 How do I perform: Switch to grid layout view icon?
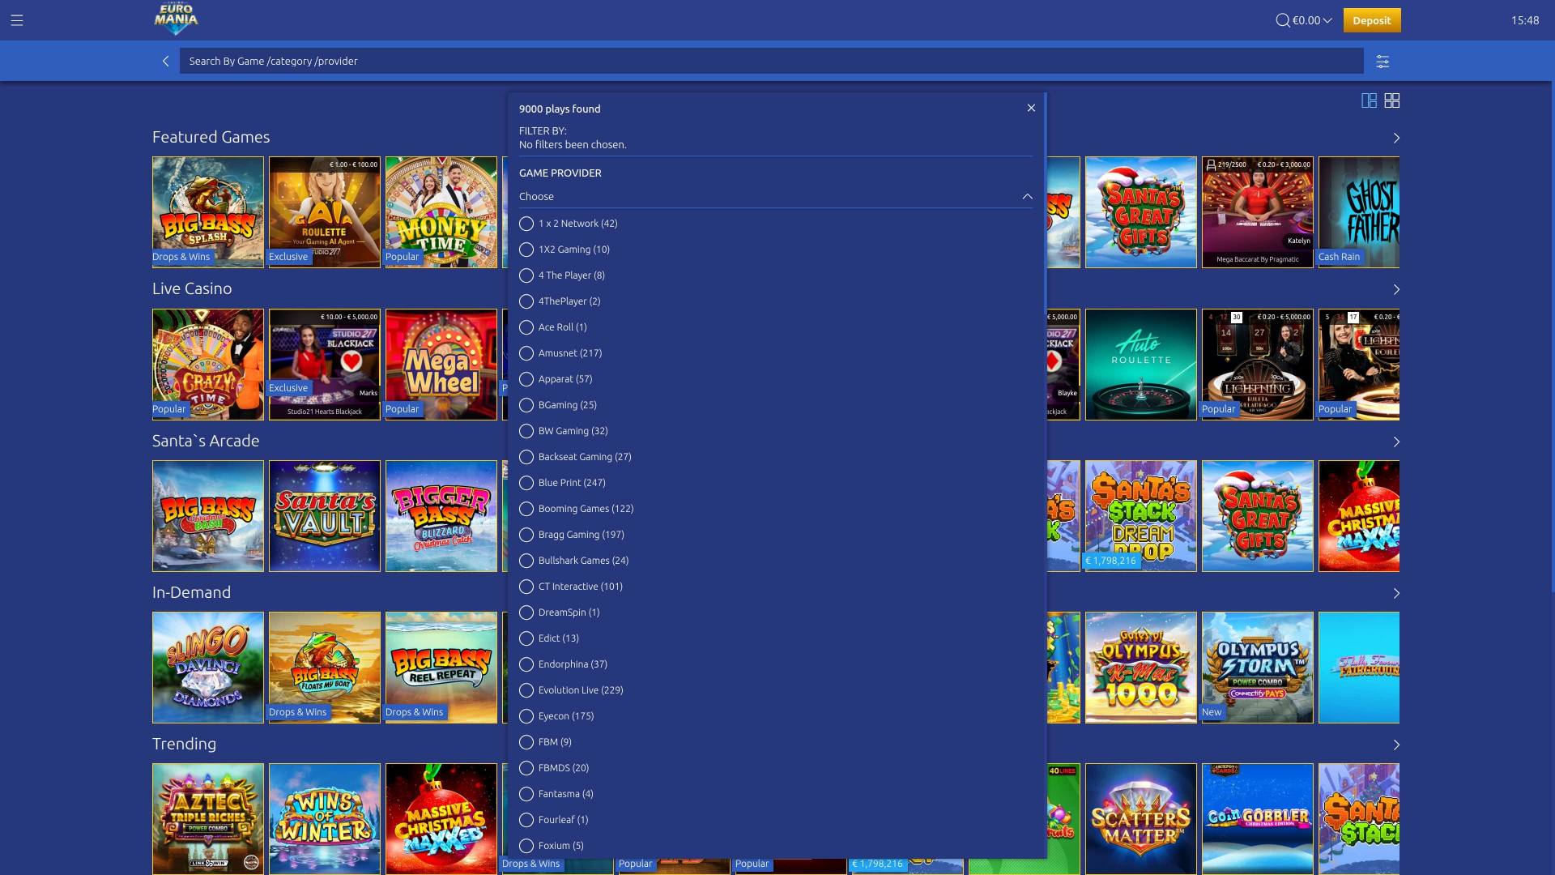point(1392,100)
